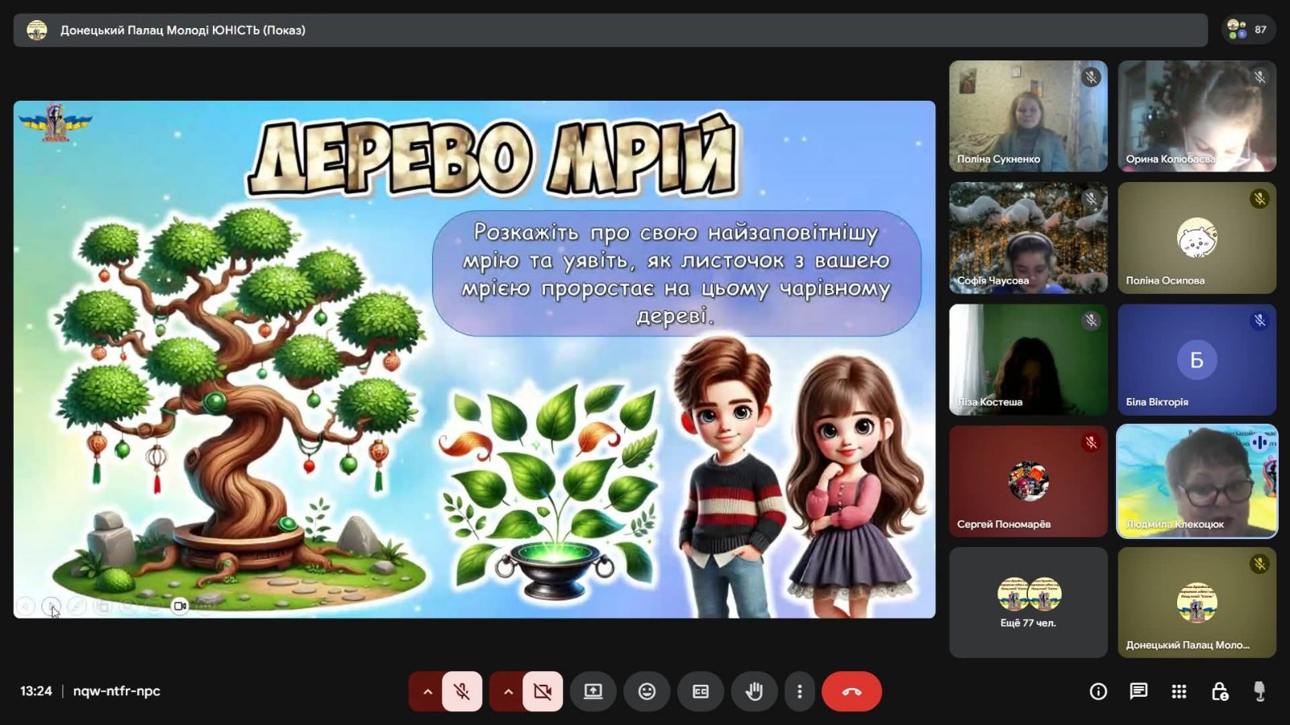Toggle the muted microphone button
Screen dimensions: 1290x725
coord(462,691)
